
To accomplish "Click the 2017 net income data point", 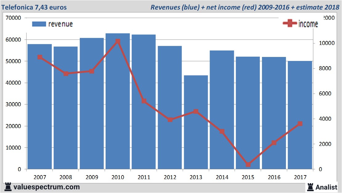I will click(x=300, y=124).
